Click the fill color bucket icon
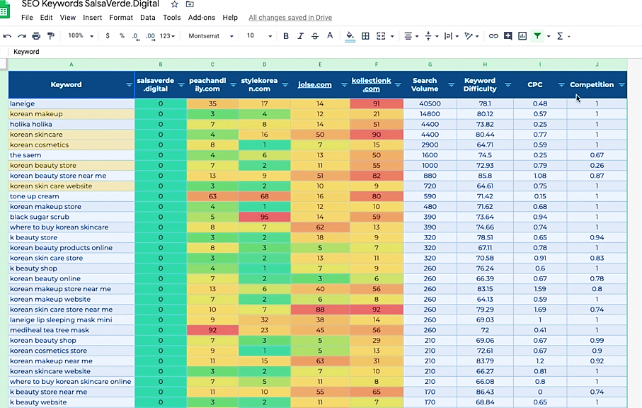 pyautogui.click(x=350, y=36)
